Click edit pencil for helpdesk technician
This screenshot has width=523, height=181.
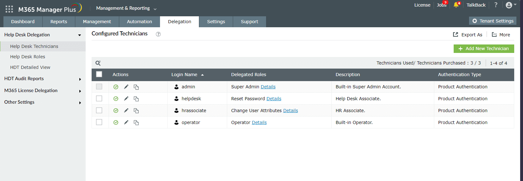tap(126, 99)
